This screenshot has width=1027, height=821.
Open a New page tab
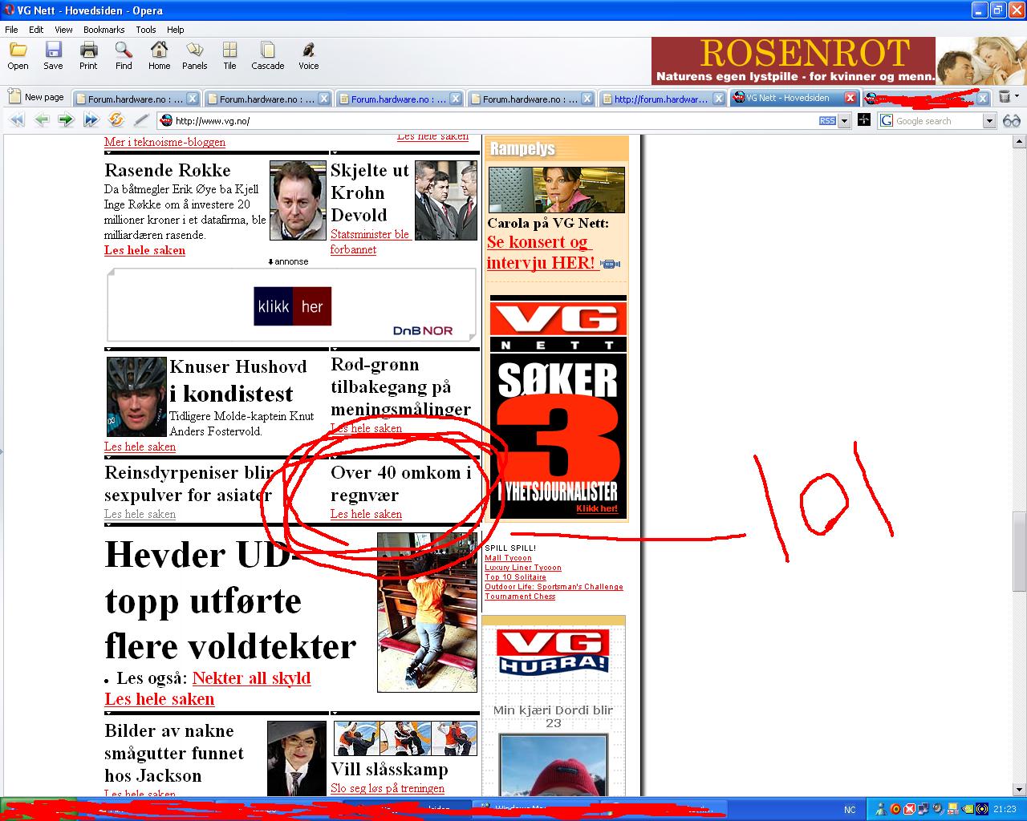point(36,97)
